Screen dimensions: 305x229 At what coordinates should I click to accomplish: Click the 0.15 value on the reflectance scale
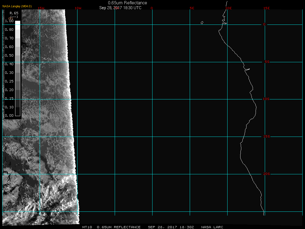(9, 99)
